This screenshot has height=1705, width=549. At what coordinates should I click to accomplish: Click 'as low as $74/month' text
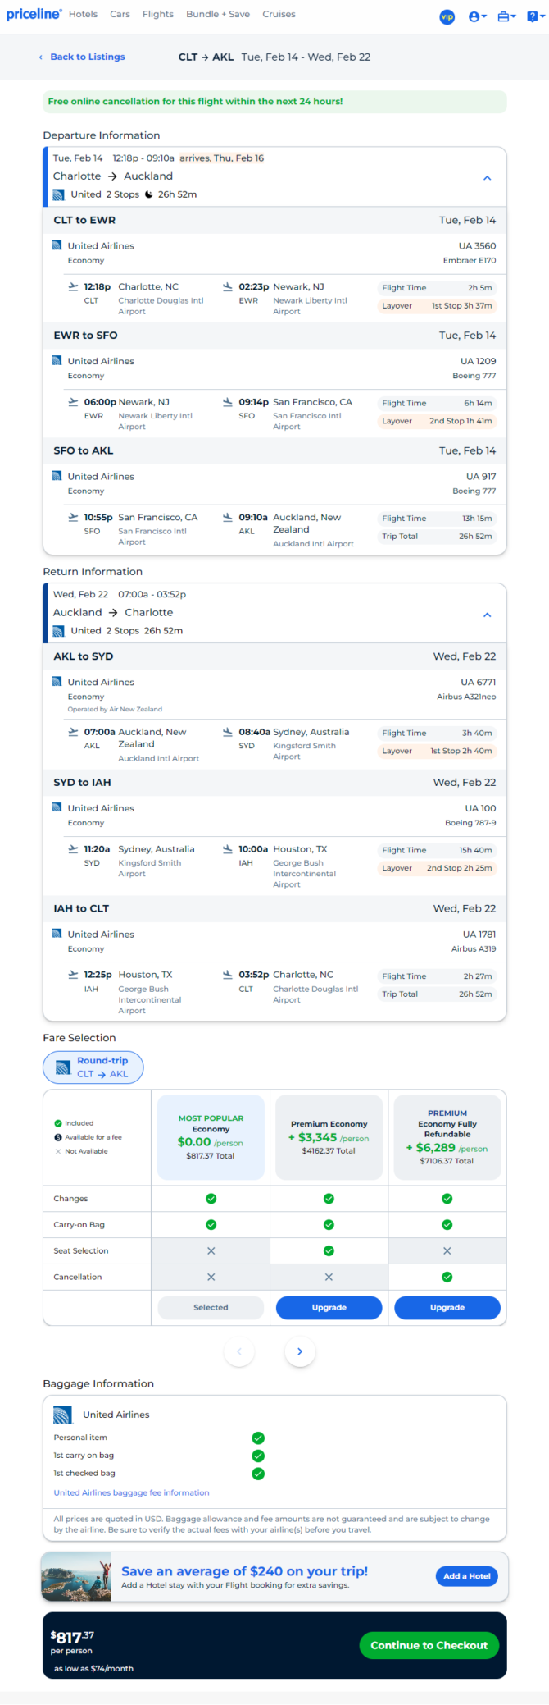click(x=93, y=1668)
